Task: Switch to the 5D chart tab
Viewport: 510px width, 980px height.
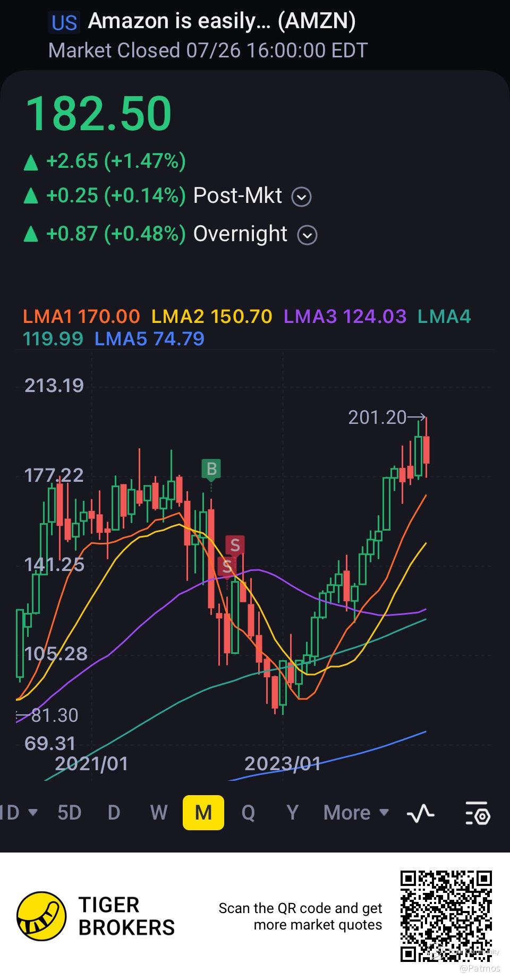Action: (70, 813)
